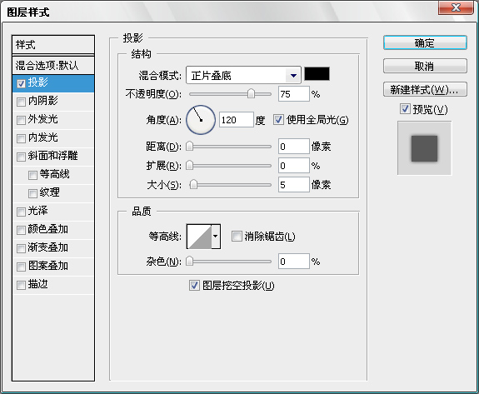The width and height of the screenshot is (479, 394).
Task: Click the angle dial control
Action: click(201, 120)
